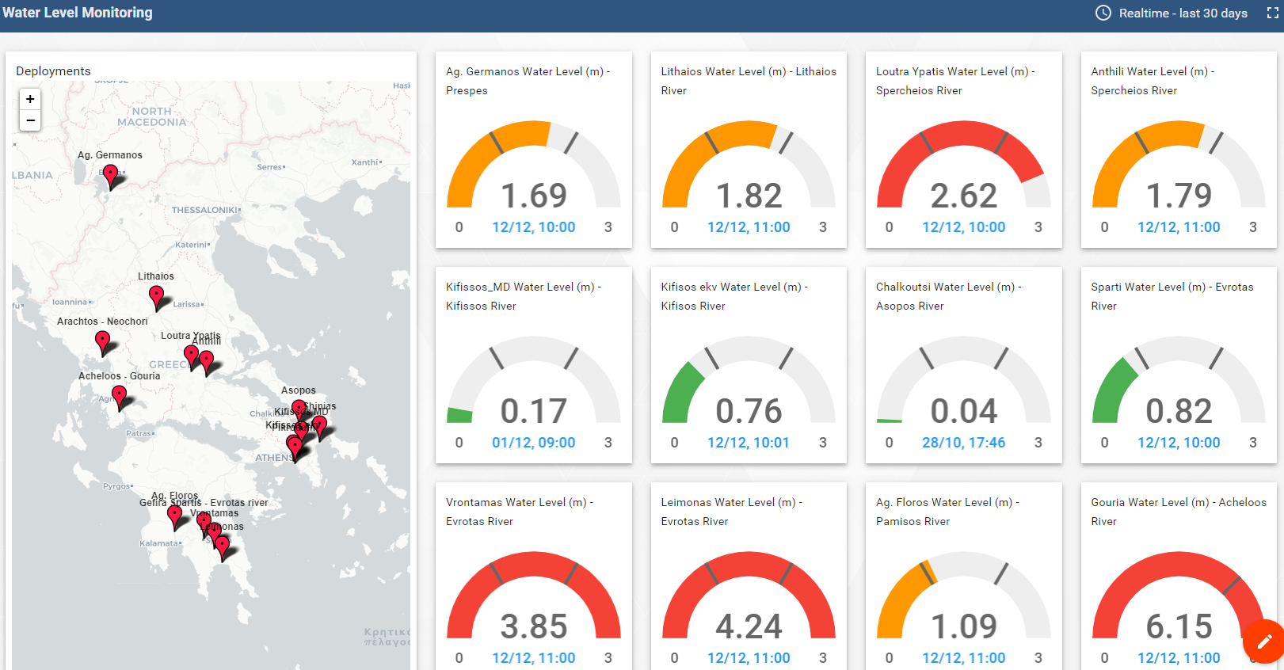Click the Xanthi label on the map
The height and width of the screenshot is (670, 1284).
(365, 162)
